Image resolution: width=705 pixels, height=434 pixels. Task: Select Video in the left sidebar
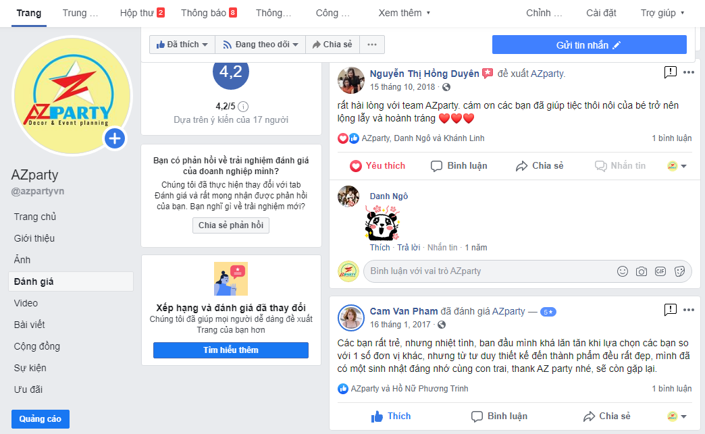tap(26, 303)
